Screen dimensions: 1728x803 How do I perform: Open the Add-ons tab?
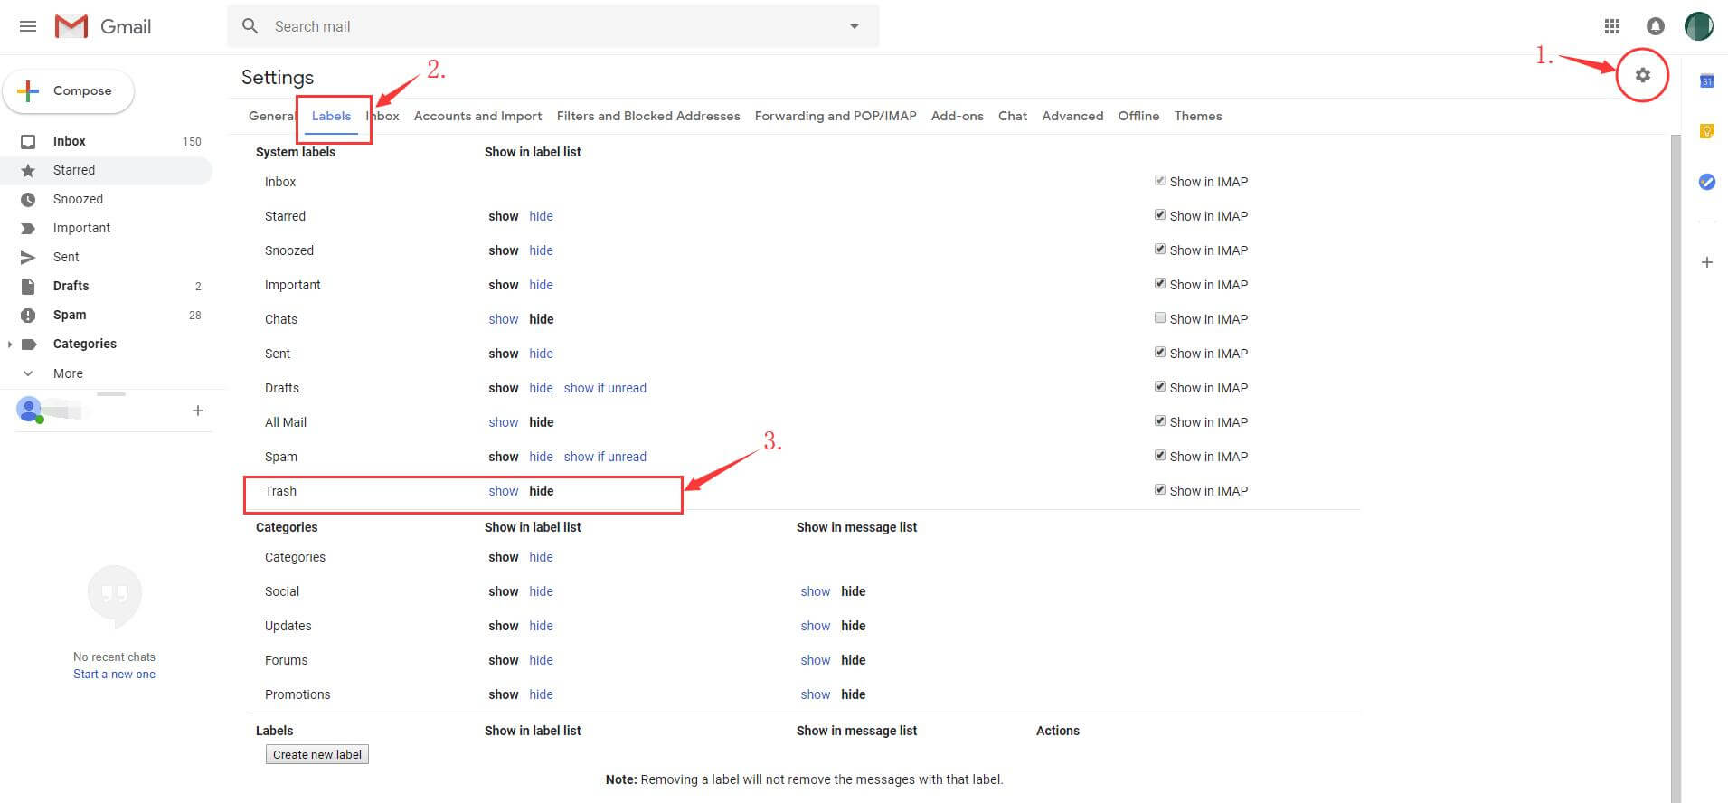957,116
